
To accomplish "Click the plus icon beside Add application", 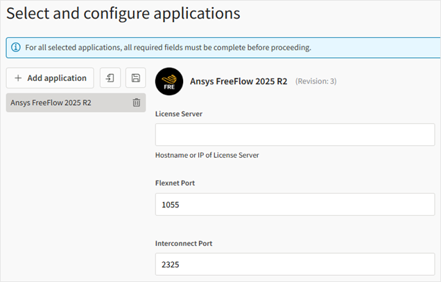I will tap(18, 78).
